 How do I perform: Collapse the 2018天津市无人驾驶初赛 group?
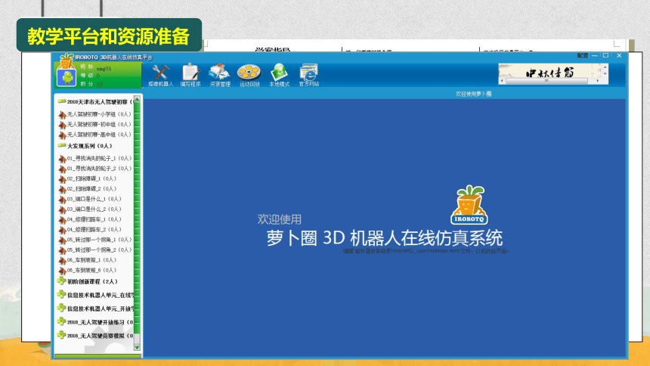(x=62, y=101)
